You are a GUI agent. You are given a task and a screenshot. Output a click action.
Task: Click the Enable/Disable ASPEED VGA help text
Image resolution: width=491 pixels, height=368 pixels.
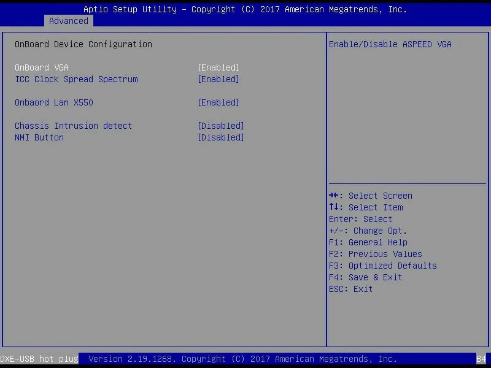pyautogui.click(x=390, y=44)
